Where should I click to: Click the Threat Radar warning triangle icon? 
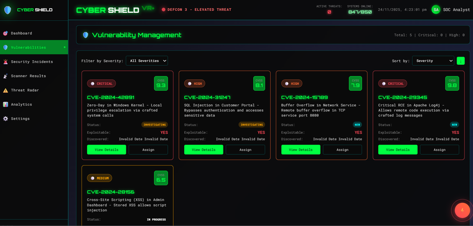[5, 90]
